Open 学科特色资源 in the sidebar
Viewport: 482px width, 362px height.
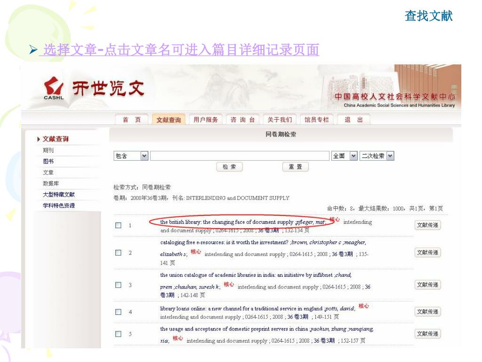coord(59,206)
